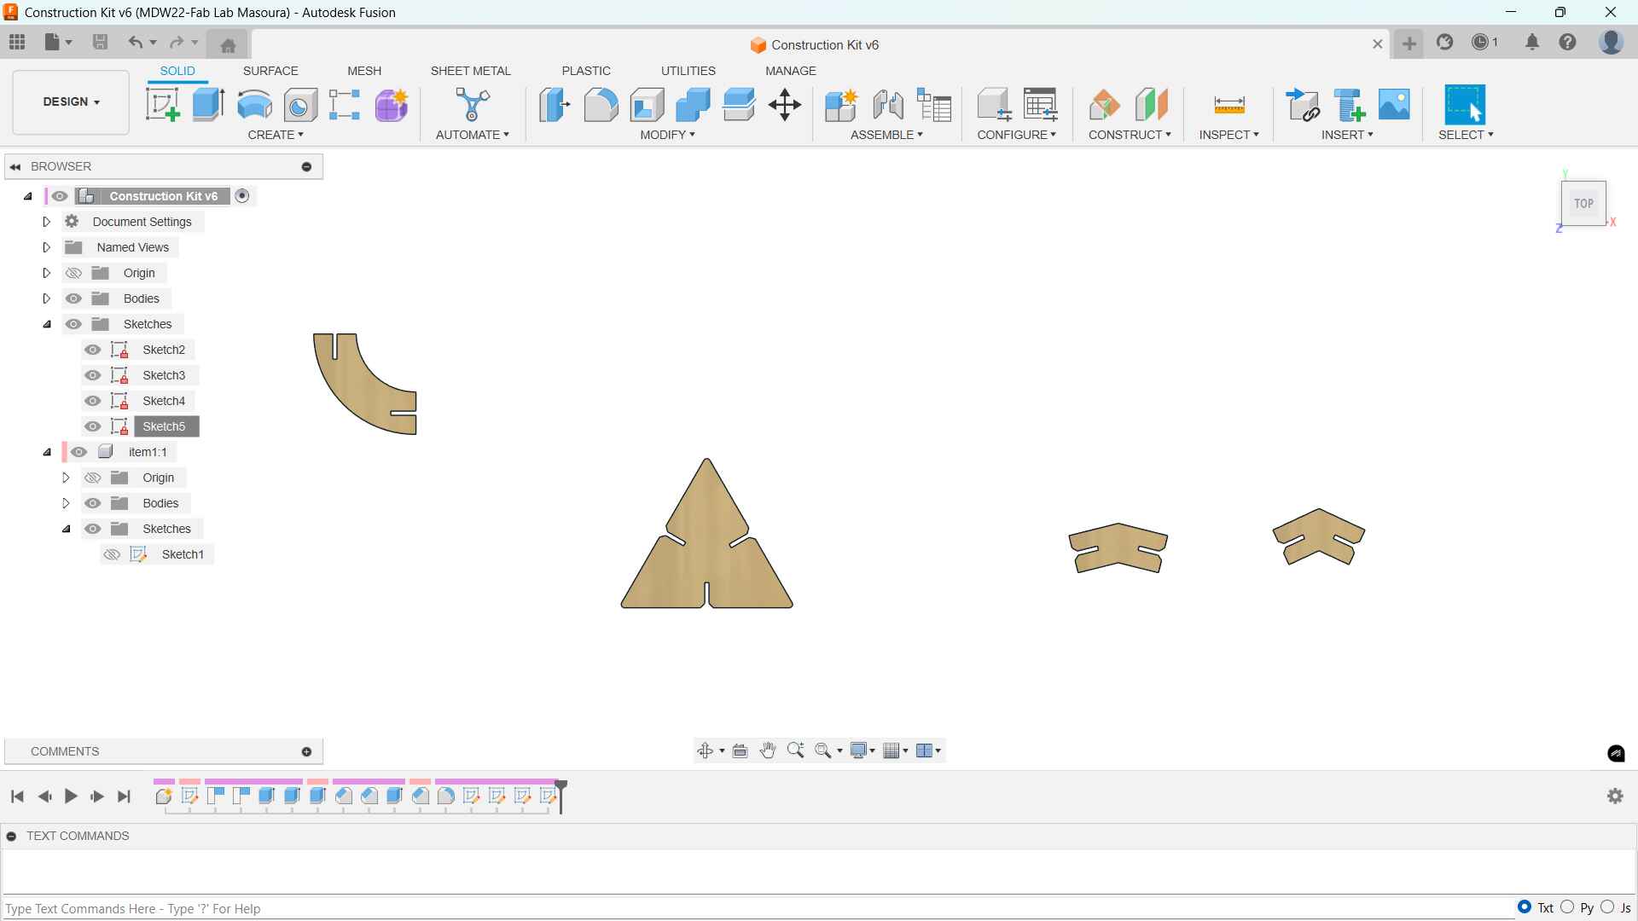Hide Sketch2 using its eye icon
1638x921 pixels.
point(93,350)
